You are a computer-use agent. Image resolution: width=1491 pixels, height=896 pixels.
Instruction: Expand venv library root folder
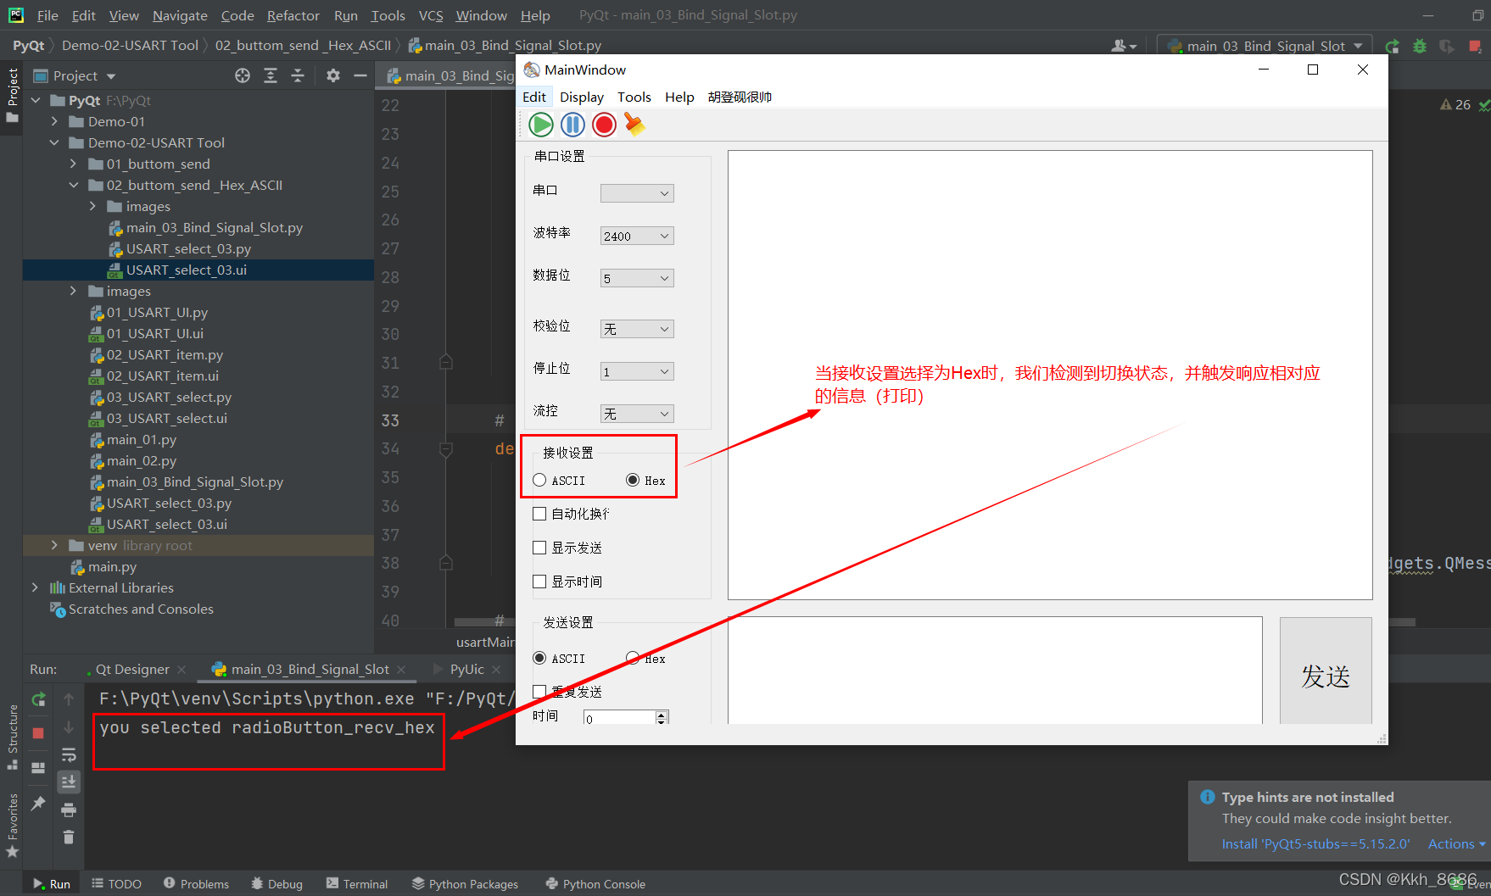click(54, 545)
